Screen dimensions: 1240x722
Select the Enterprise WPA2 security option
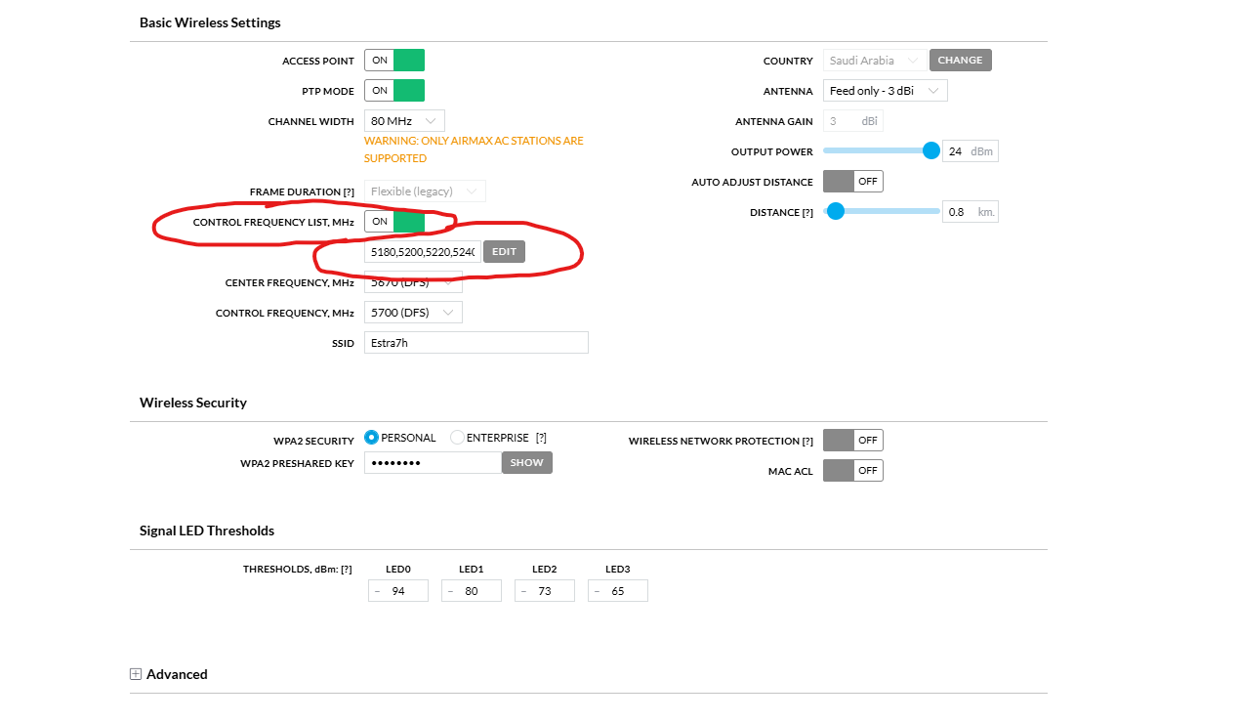[457, 438]
